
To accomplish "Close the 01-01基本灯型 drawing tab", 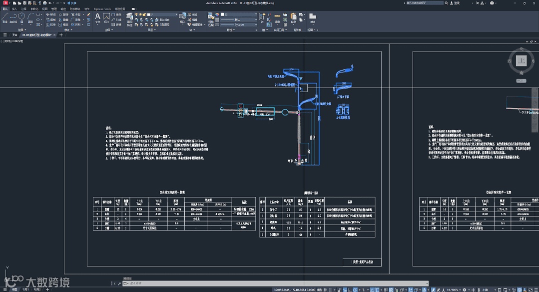I will [x=54, y=35].
